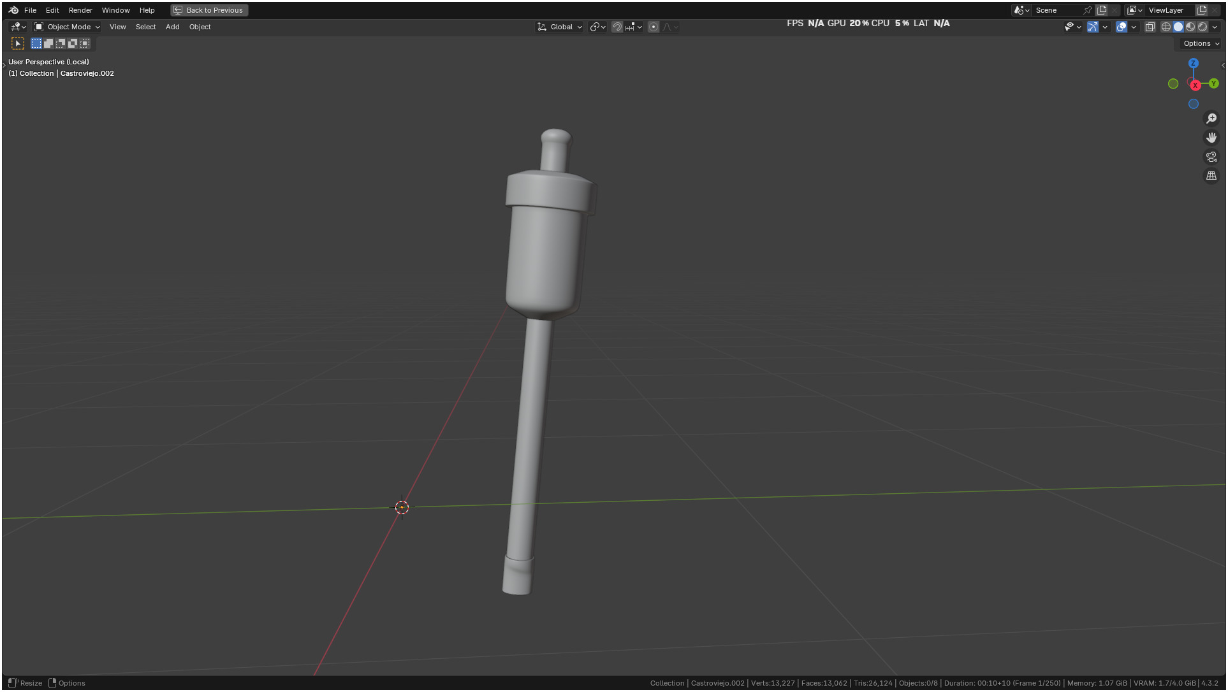Choose Subtract from selection mode
Image resolution: width=1228 pixels, height=692 pixels.
pyautogui.click(x=61, y=43)
